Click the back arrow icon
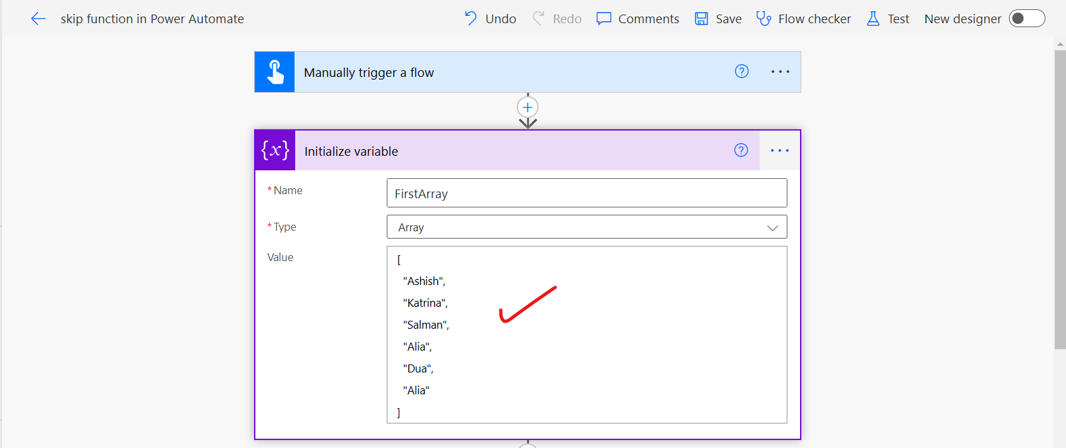 click(38, 19)
